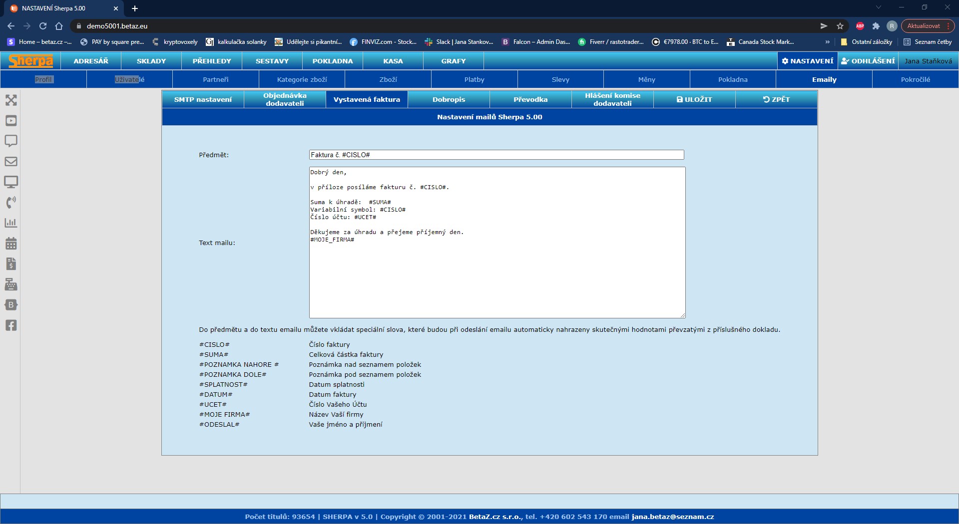The width and height of the screenshot is (959, 524).
Task: Click the Sherpa logo
Action: (31, 61)
